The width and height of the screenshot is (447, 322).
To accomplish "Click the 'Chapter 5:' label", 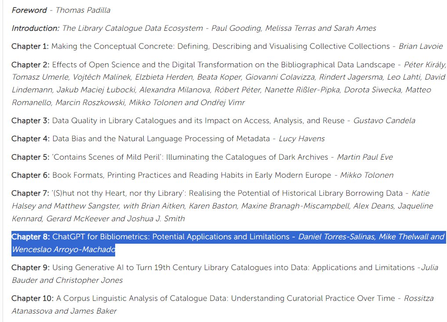I will pyautogui.click(x=30, y=157).
